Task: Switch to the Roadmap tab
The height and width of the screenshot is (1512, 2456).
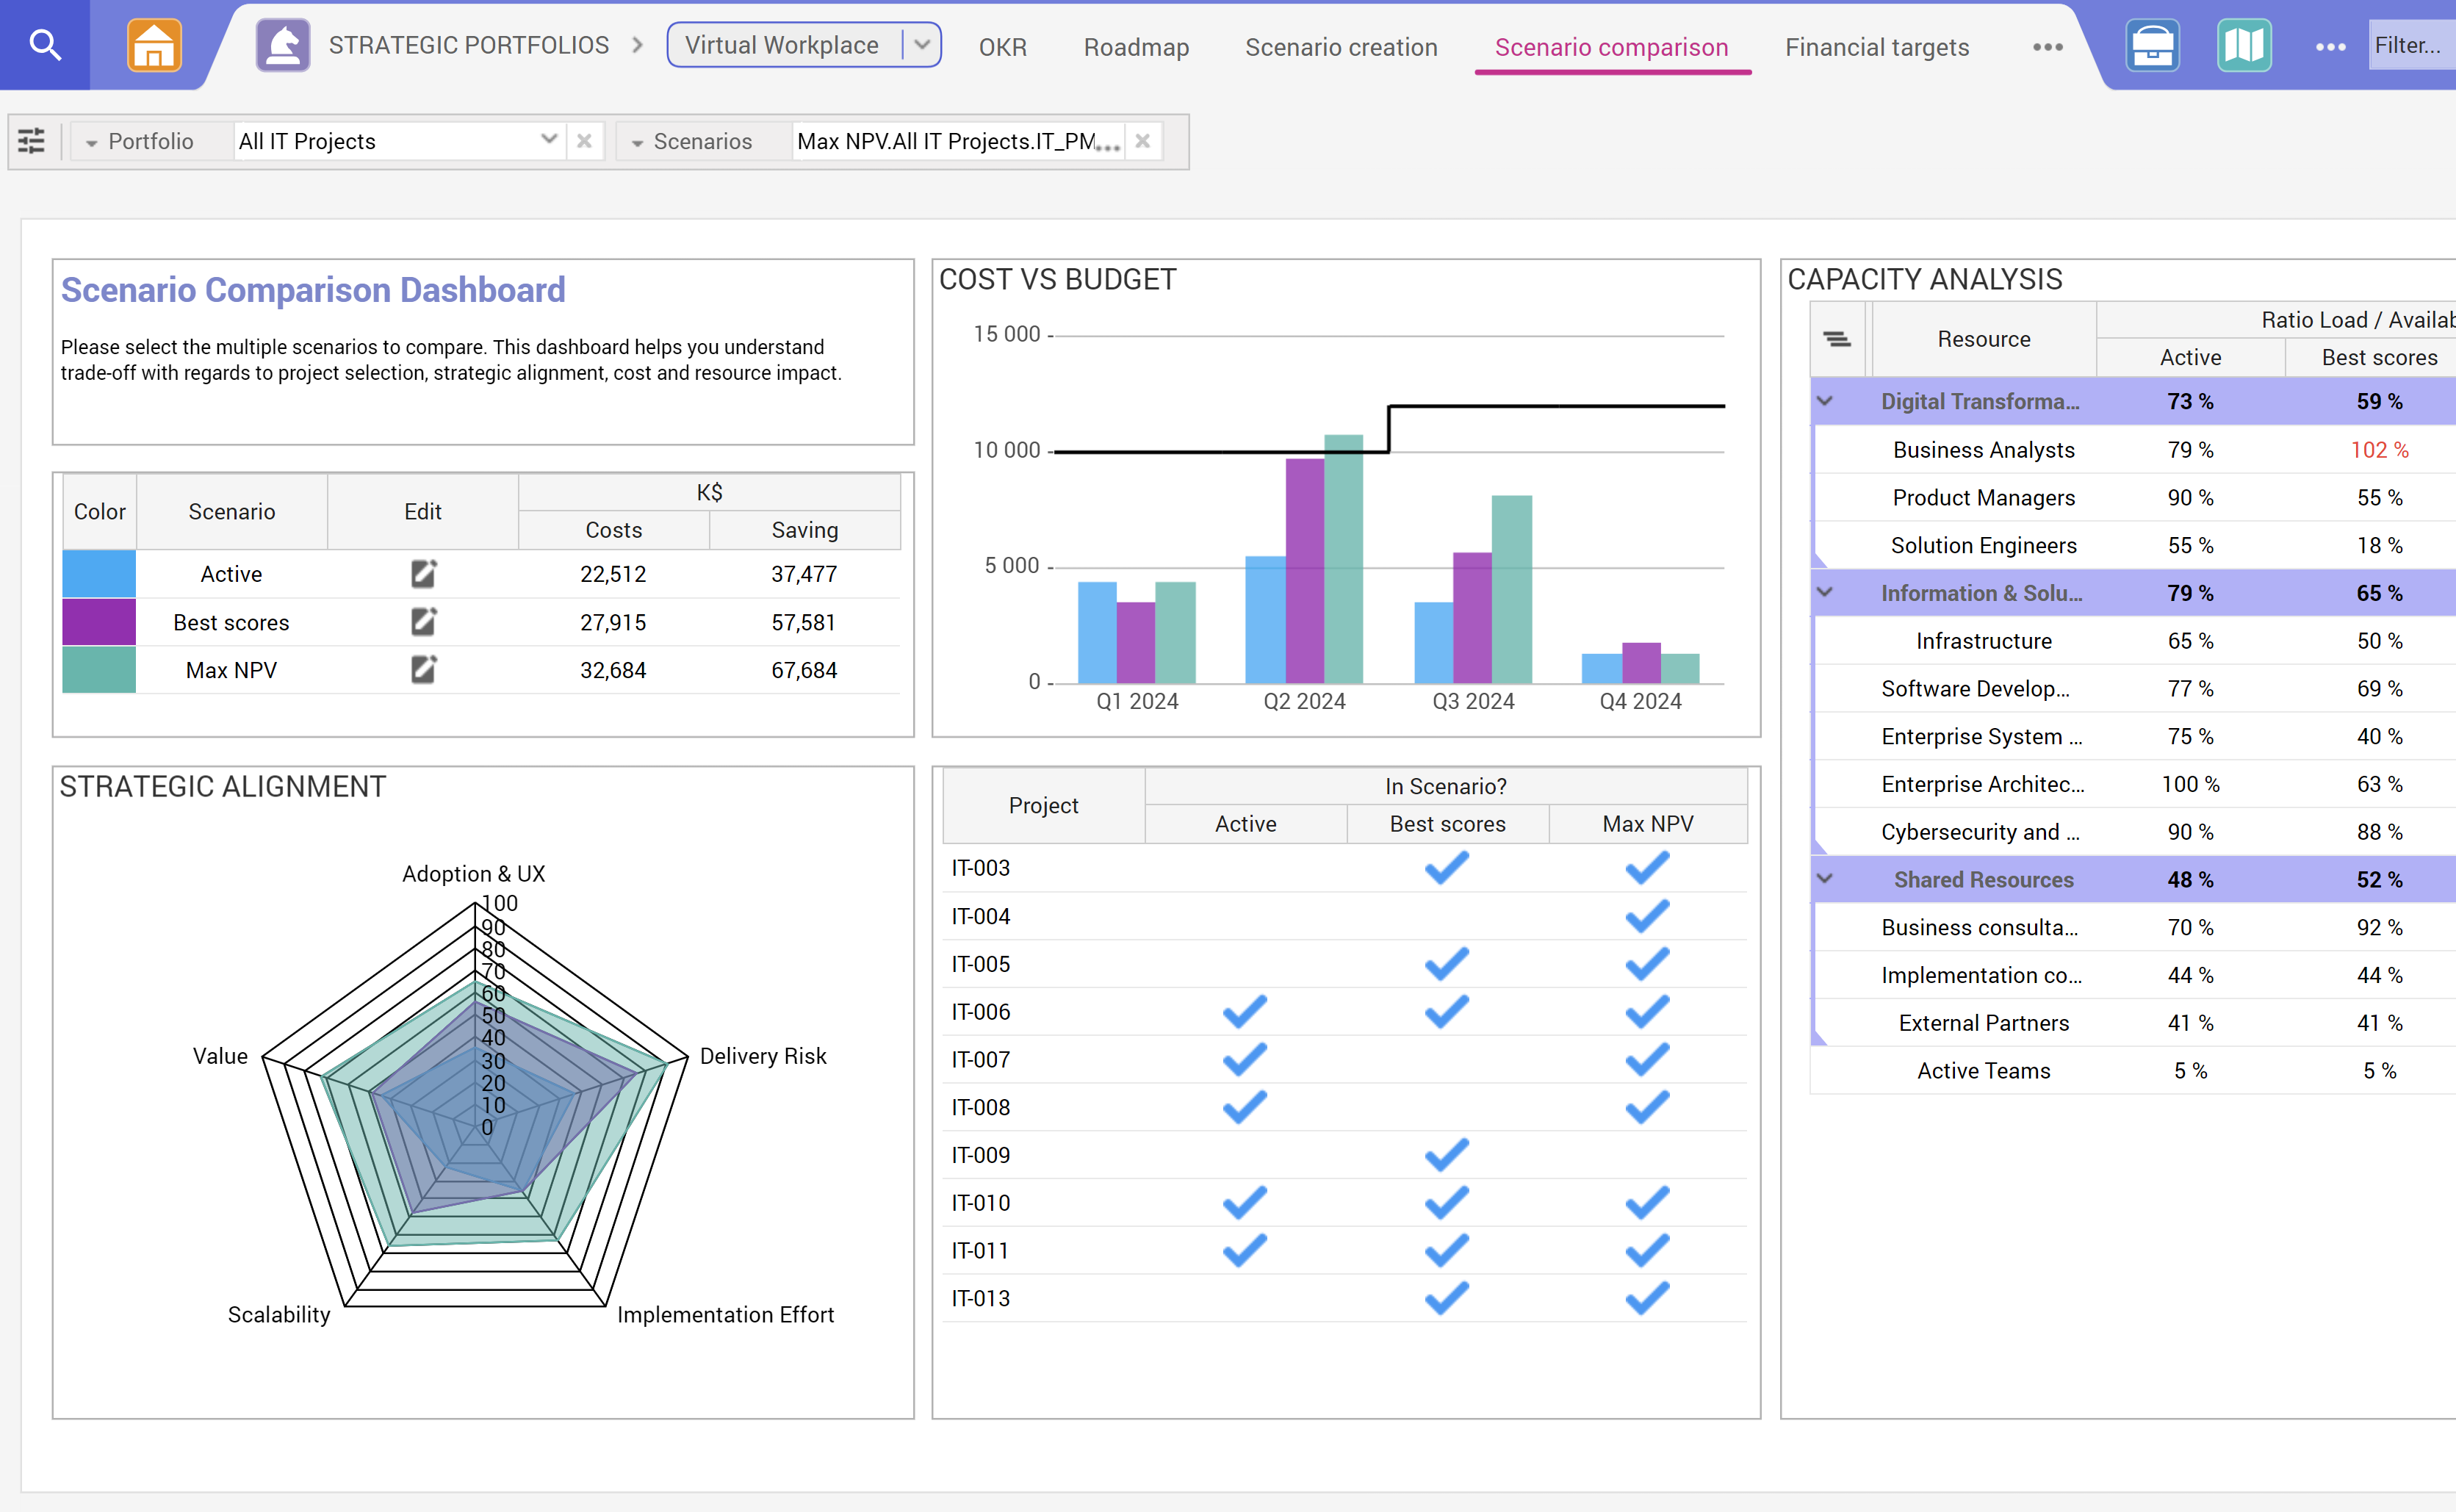Action: click(x=1135, y=46)
